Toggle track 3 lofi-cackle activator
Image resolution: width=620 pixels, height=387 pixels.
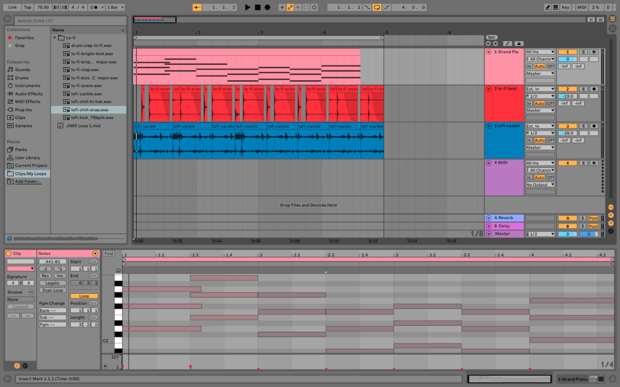(x=567, y=126)
